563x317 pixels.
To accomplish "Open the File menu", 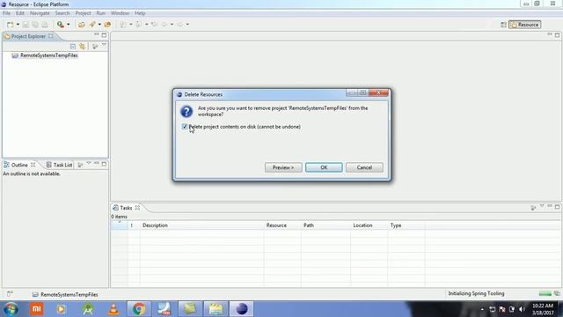I will 6,13.
